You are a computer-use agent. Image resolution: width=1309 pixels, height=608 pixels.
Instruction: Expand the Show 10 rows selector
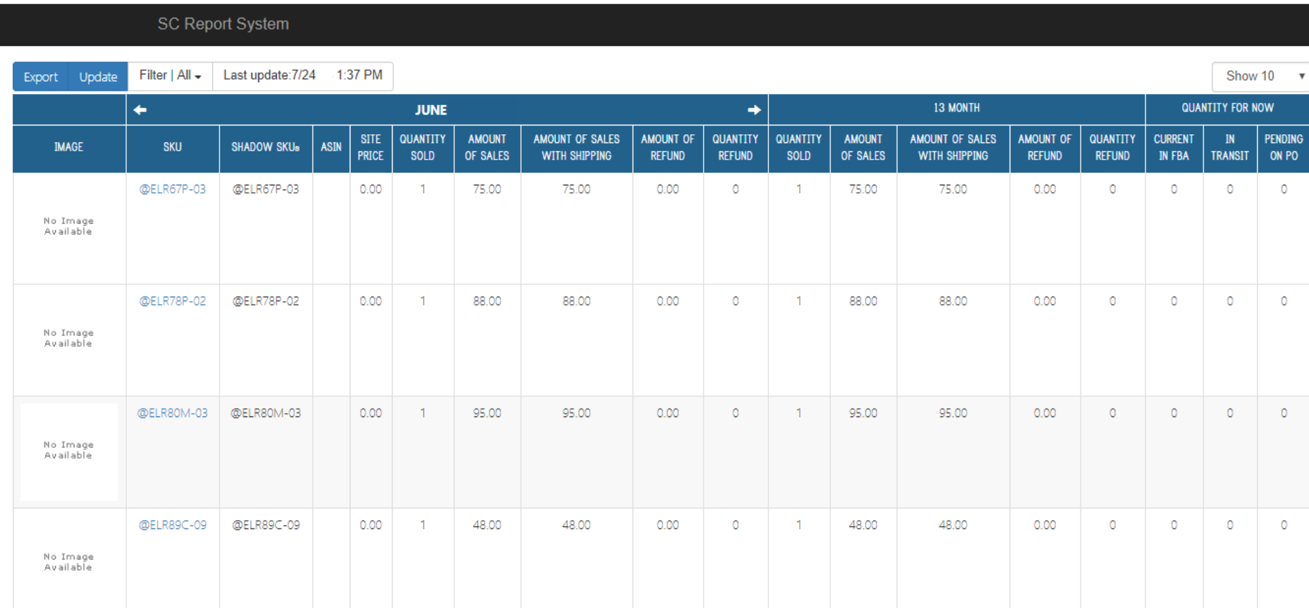(1261, 76)
